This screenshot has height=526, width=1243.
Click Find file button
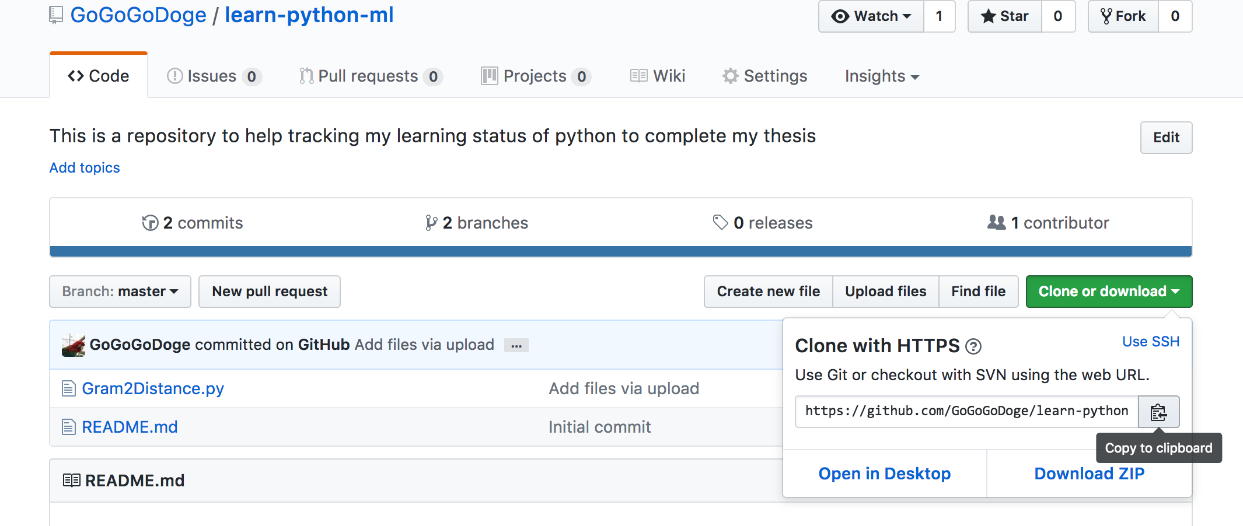point(979,292)
